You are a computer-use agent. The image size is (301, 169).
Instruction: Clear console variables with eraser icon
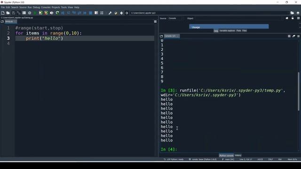(x=293, y=36)
